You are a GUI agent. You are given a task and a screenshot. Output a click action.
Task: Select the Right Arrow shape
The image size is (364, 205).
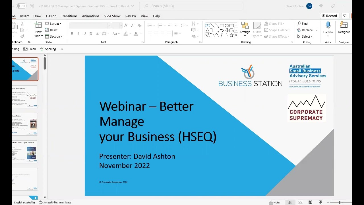[x=222, y=30]
